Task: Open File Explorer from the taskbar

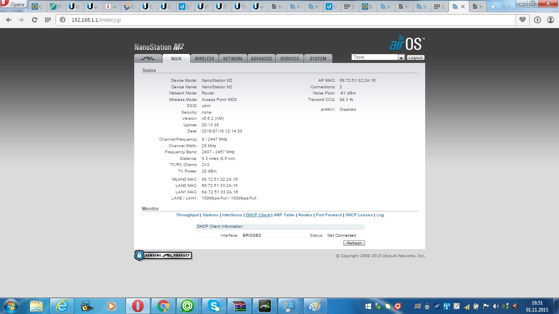Action: point(36,306)
